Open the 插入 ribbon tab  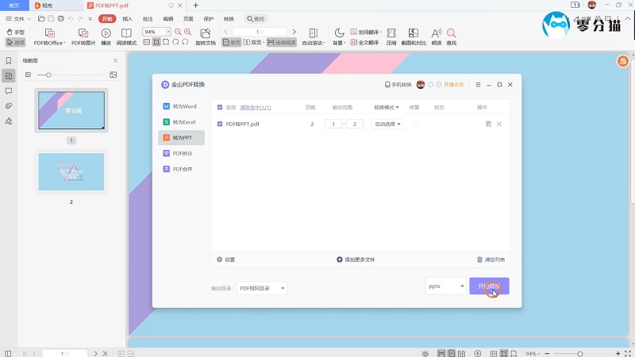[x=128, y=18]
